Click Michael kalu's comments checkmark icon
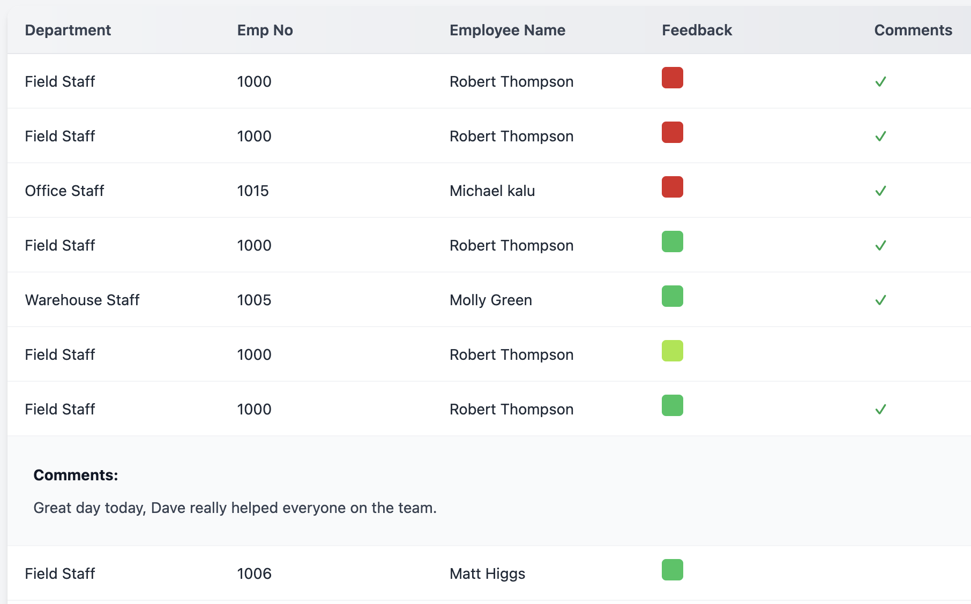 880,191
